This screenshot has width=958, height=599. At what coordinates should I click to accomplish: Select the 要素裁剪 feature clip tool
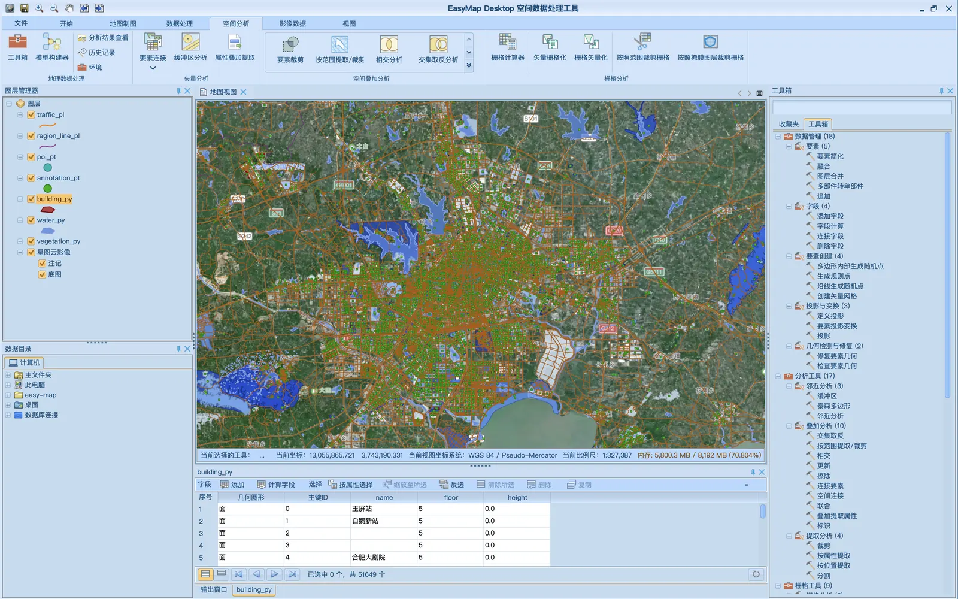point(290,50)
